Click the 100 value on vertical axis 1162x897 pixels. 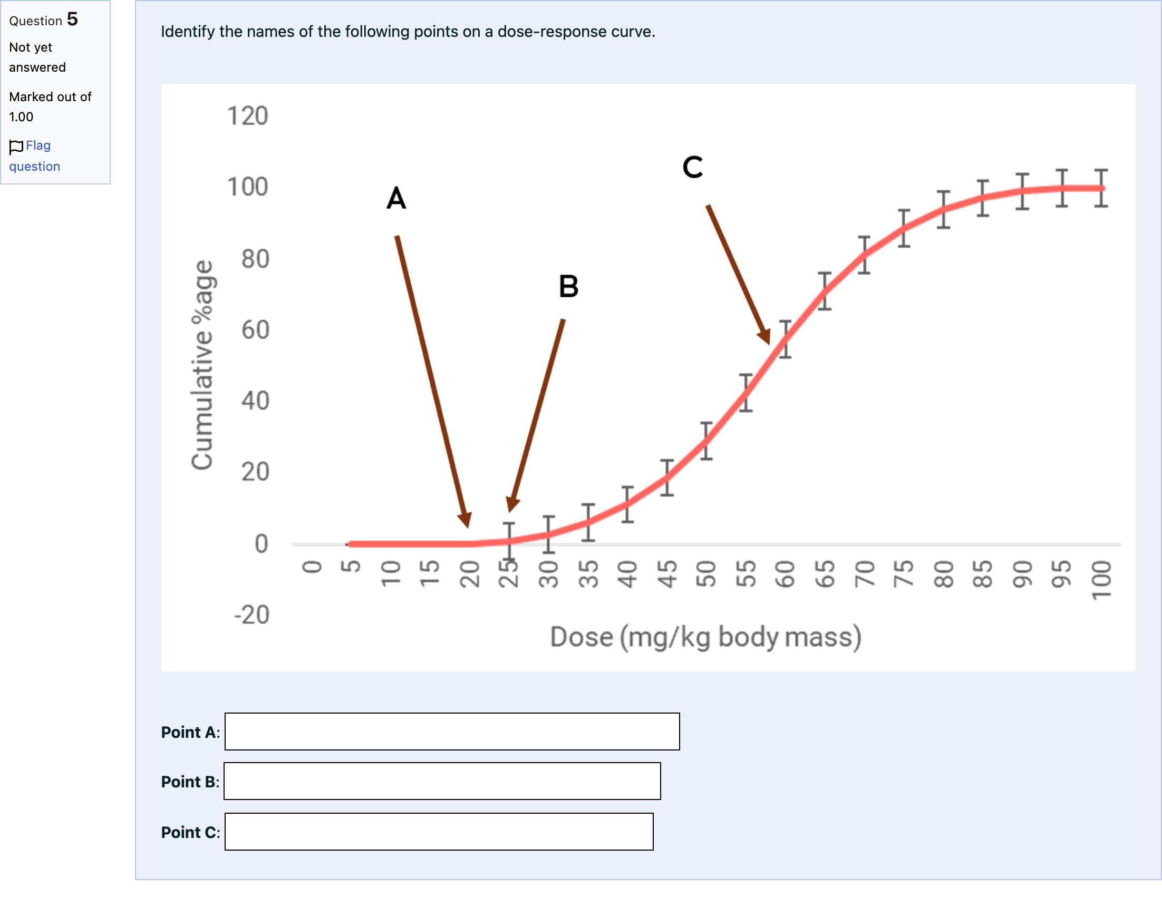(247, 187)
